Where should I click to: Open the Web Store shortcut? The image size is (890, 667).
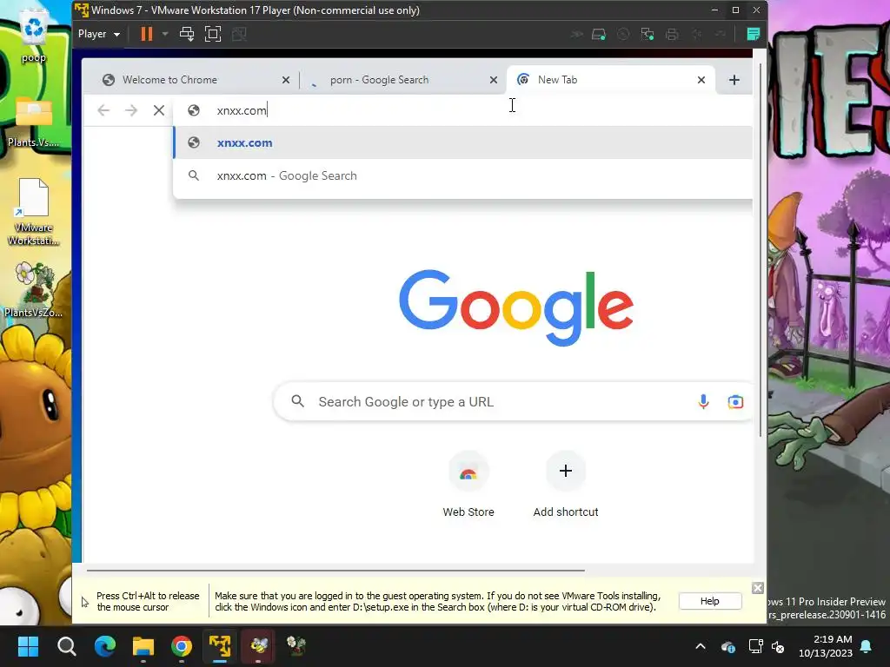(468, 485)
